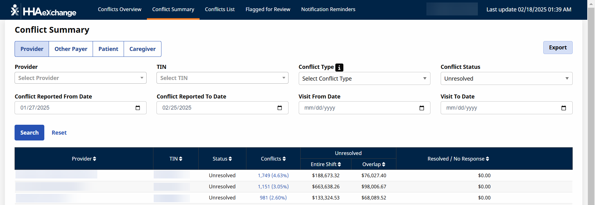
Task: Switch to the Caregiver tab
Action: (x=142, y=49)
